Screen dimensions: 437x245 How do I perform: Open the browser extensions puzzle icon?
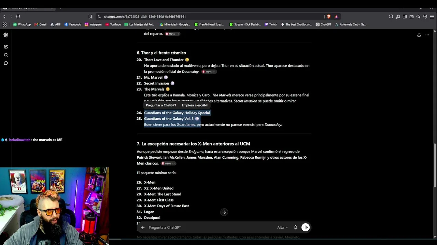pyautogui.click(x=391, y=16)
